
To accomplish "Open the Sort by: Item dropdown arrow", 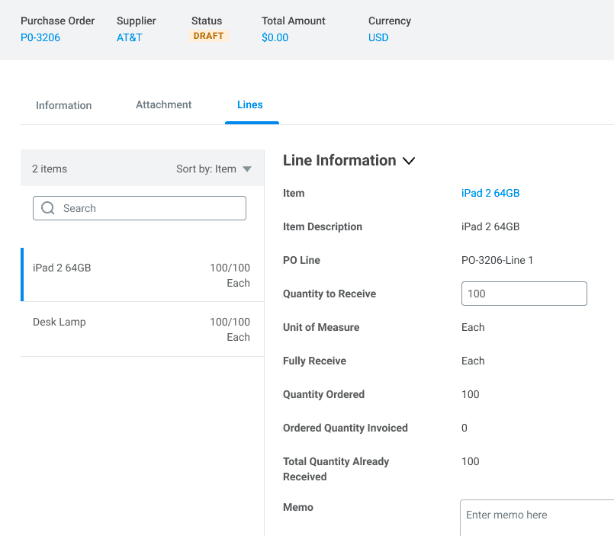I will click(246, 169).
